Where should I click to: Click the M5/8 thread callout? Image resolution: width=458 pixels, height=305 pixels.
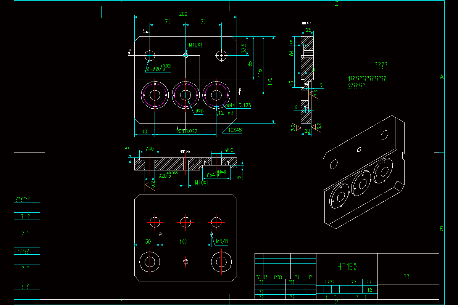[222, 241]
